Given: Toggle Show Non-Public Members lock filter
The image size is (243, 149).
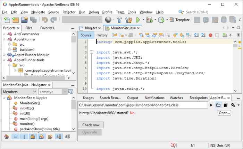Looking at the screenshot, I should (x=33, y=137).
